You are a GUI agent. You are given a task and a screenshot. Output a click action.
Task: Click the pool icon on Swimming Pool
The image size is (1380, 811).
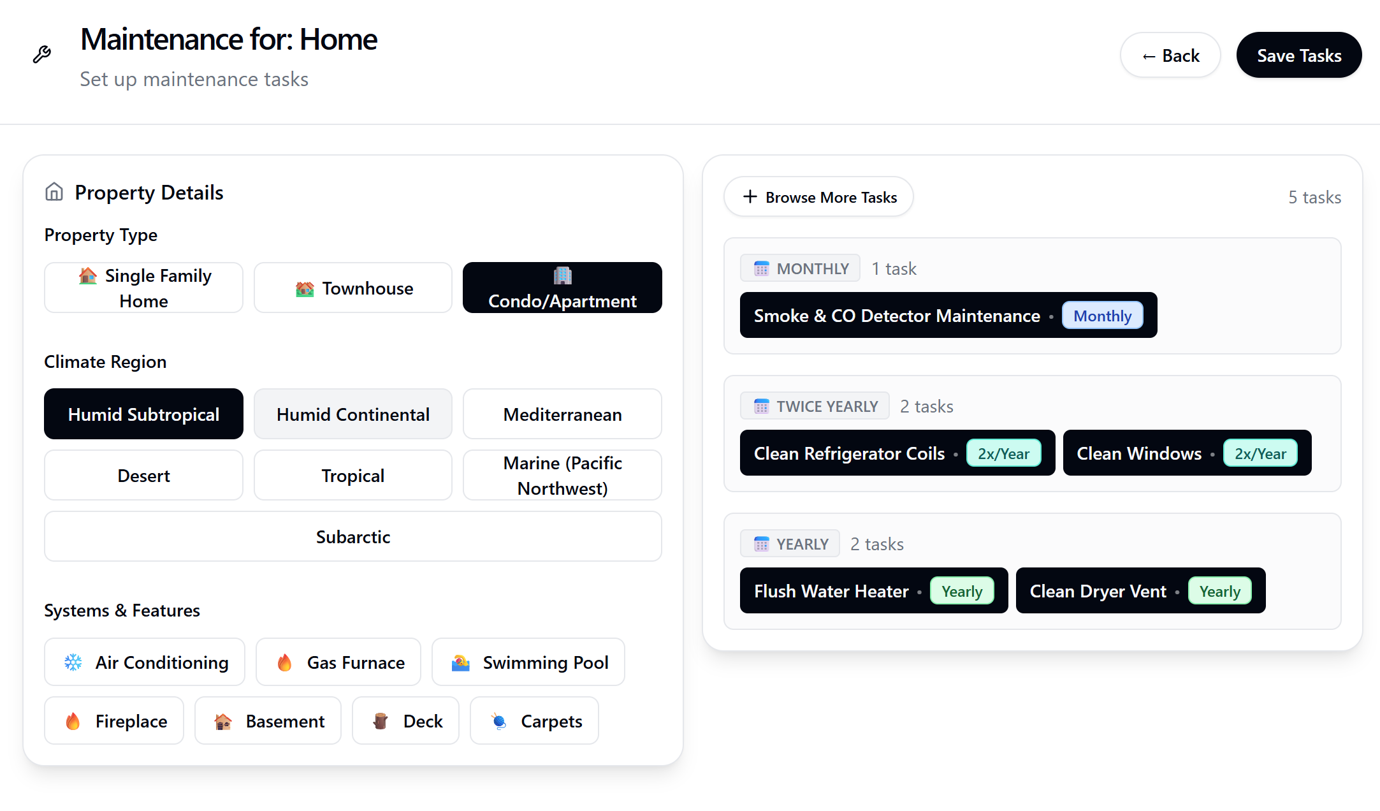(463, 662)
